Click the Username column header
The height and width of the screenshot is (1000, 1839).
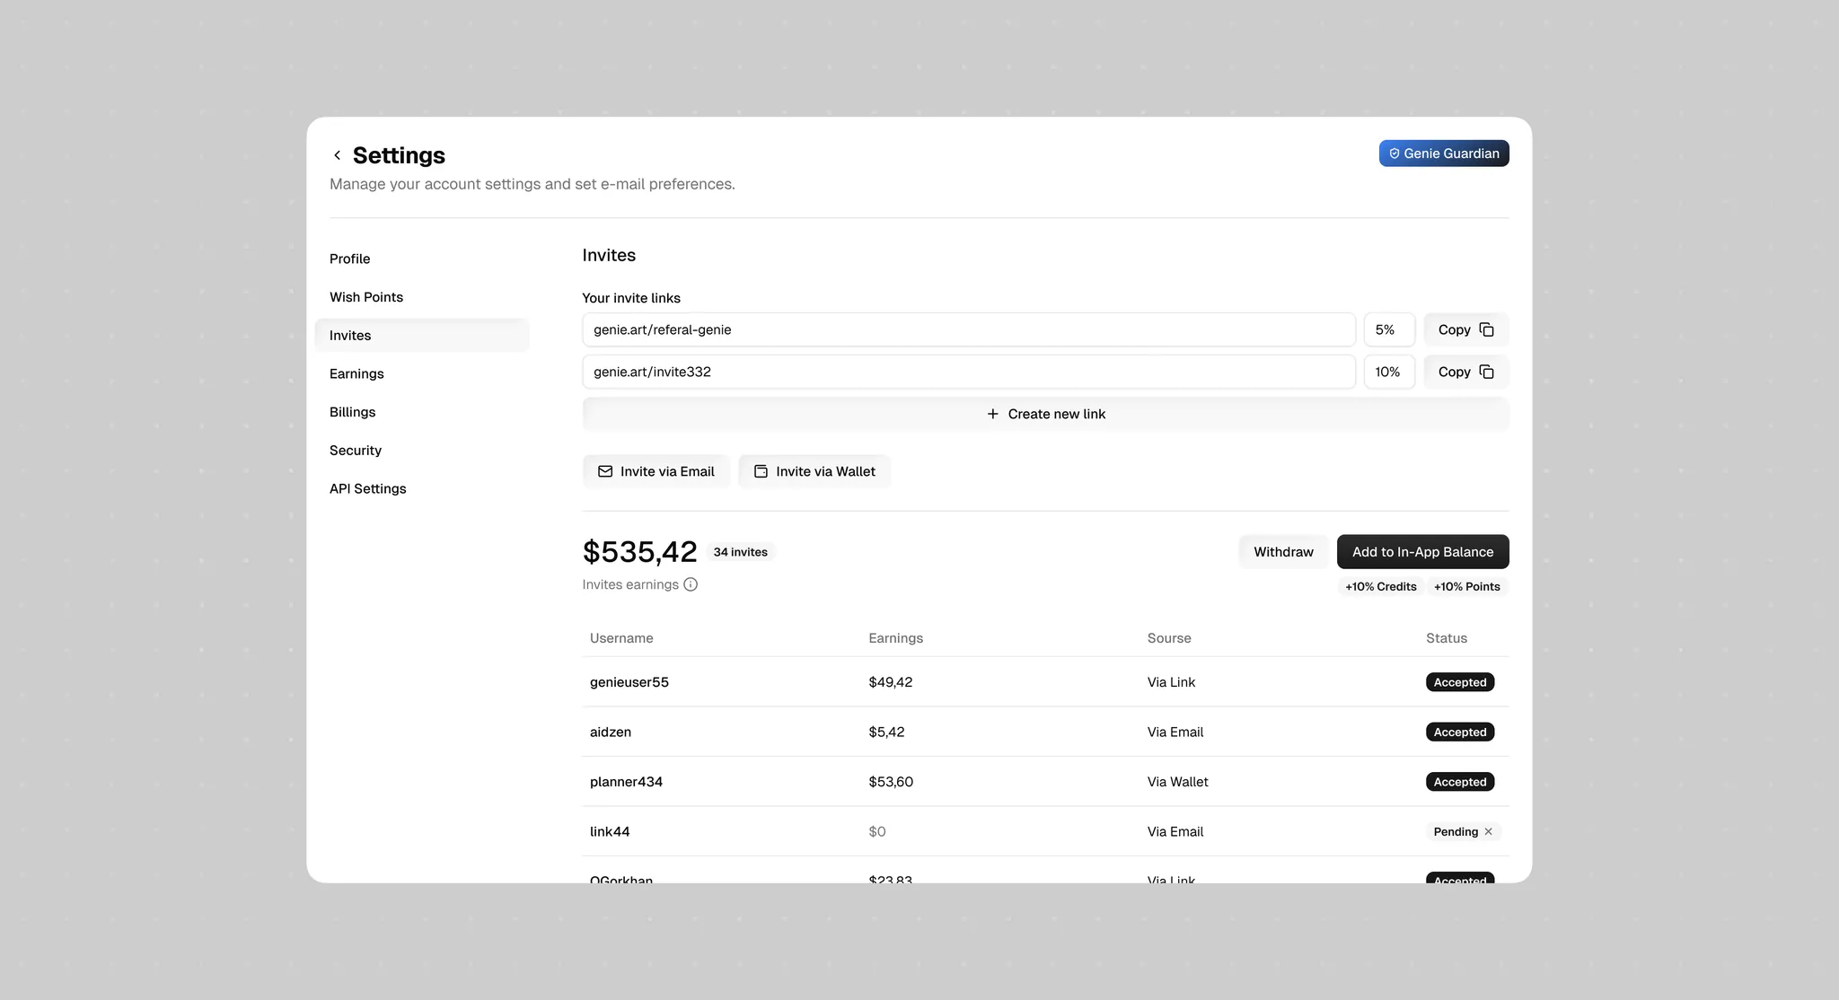coord(621,638)
